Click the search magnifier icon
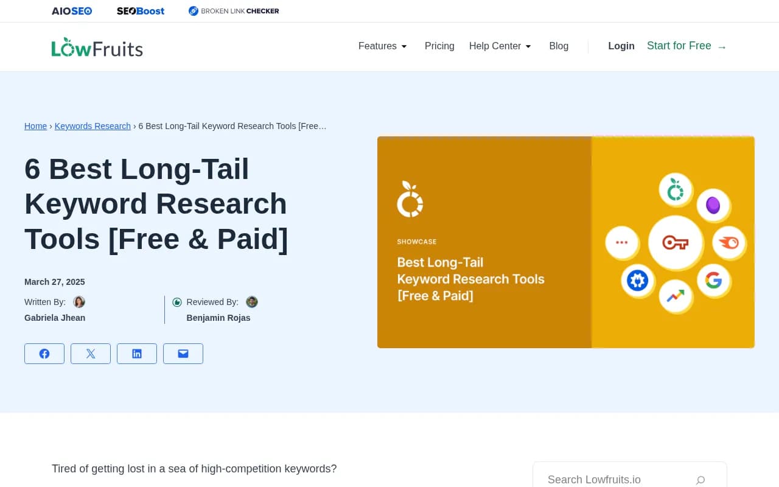779x487 pixels. pos(700,480)
